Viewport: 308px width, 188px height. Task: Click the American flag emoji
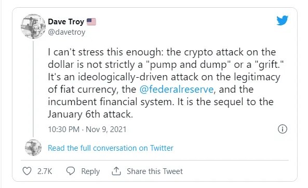(x=91, y=22)
